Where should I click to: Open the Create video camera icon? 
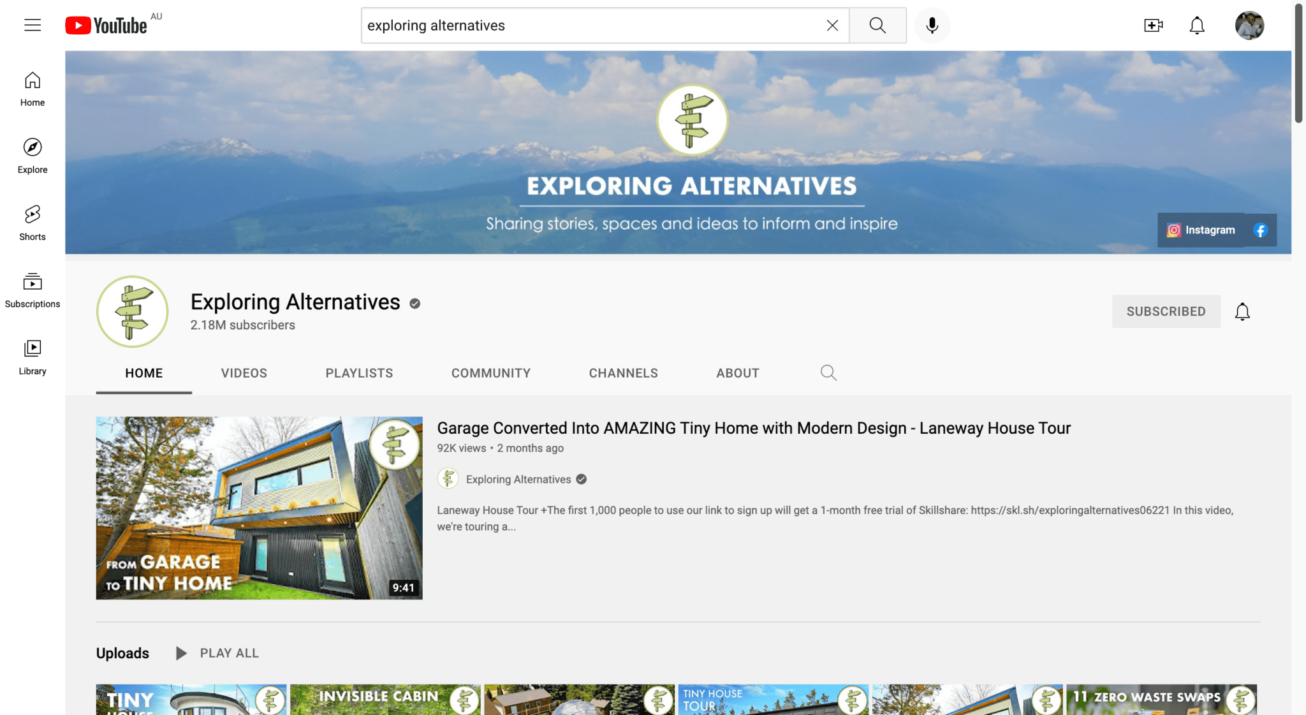[x=1153, y=26]
